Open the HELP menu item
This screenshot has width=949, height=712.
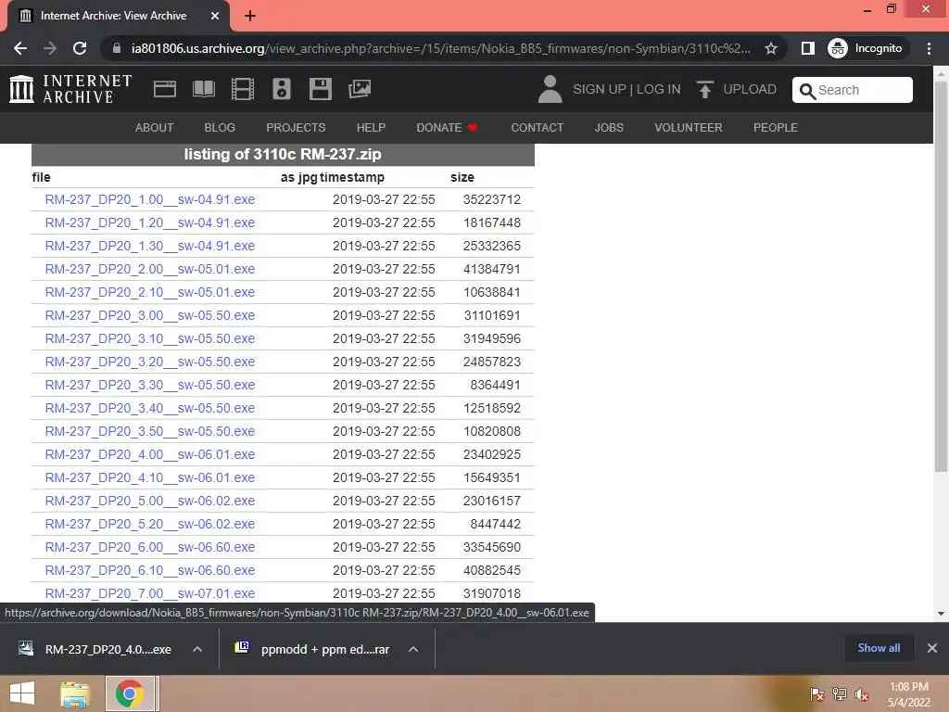click(x=371, y=128)
